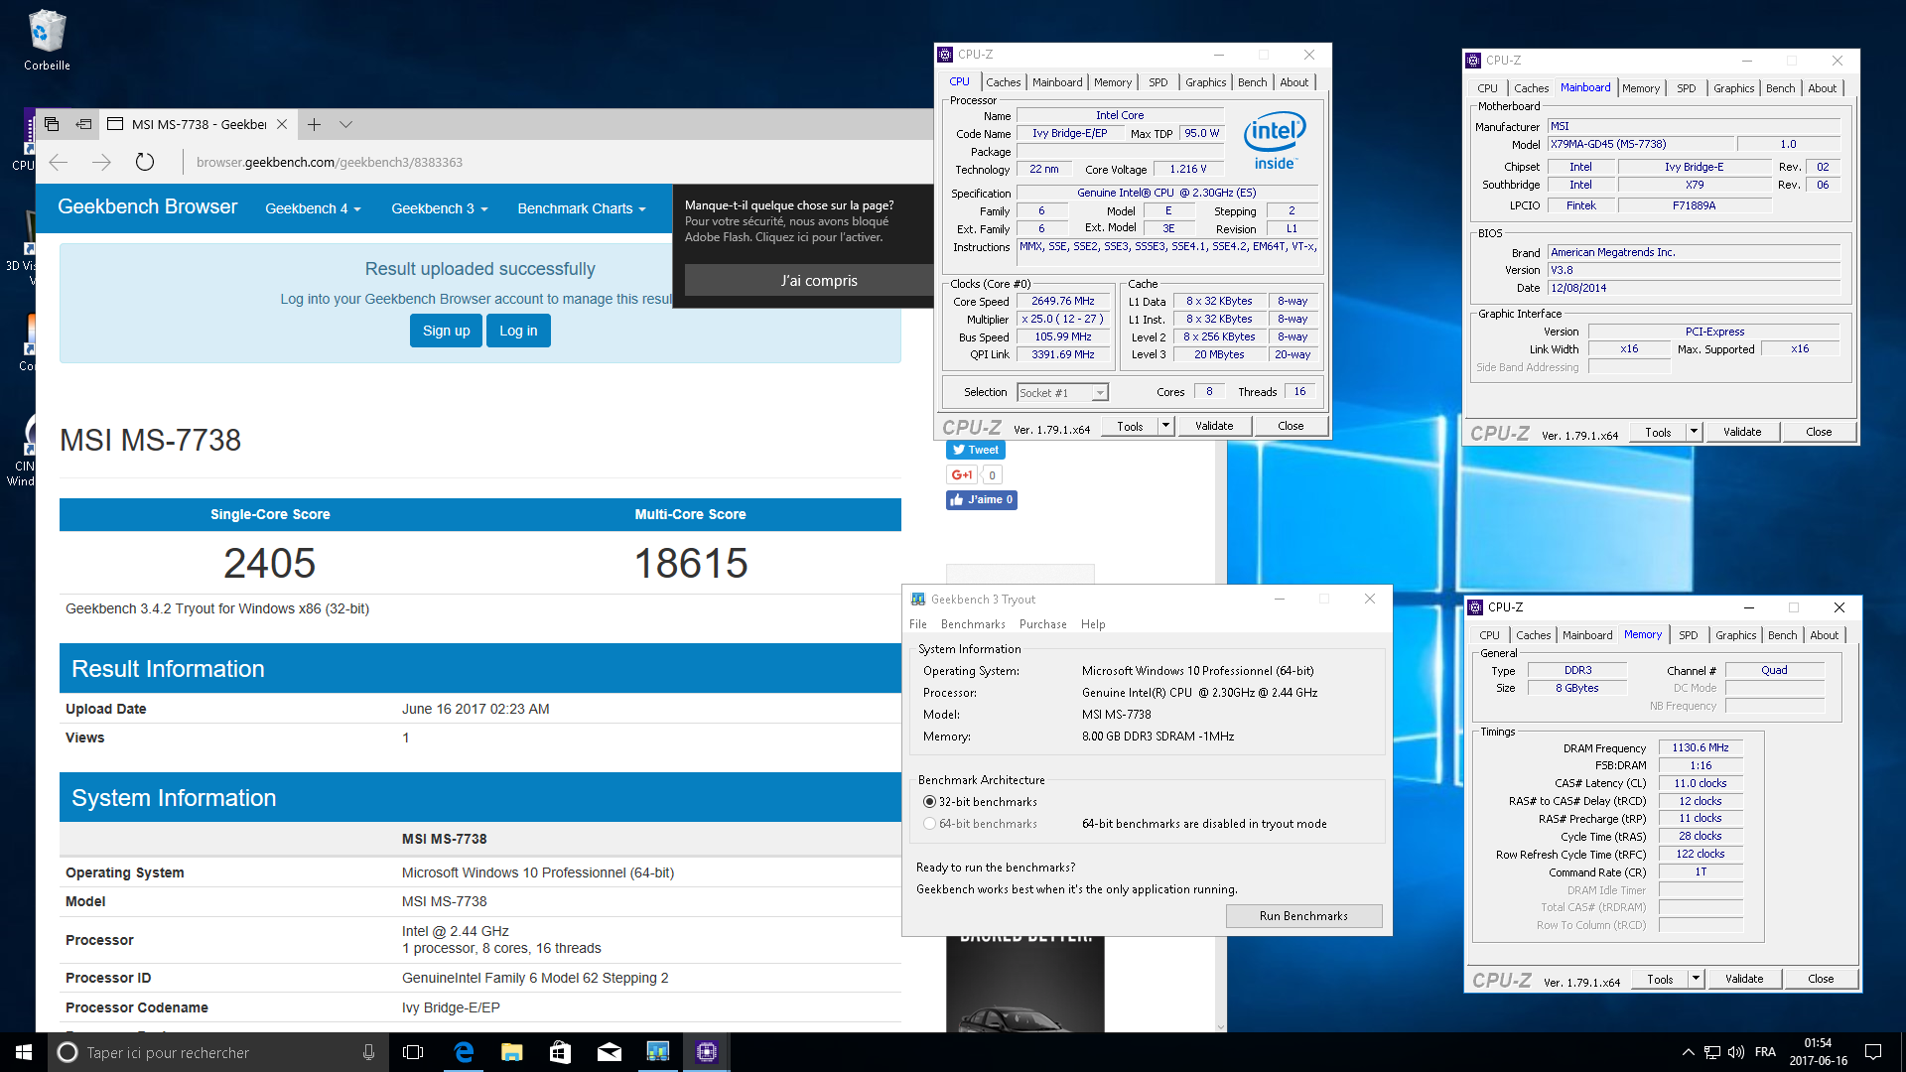The height and width of the screenshot is (1072, 1906).
Task: Click the set tabs aside icon
Action: pyautogui.click(x=83, y=124)
